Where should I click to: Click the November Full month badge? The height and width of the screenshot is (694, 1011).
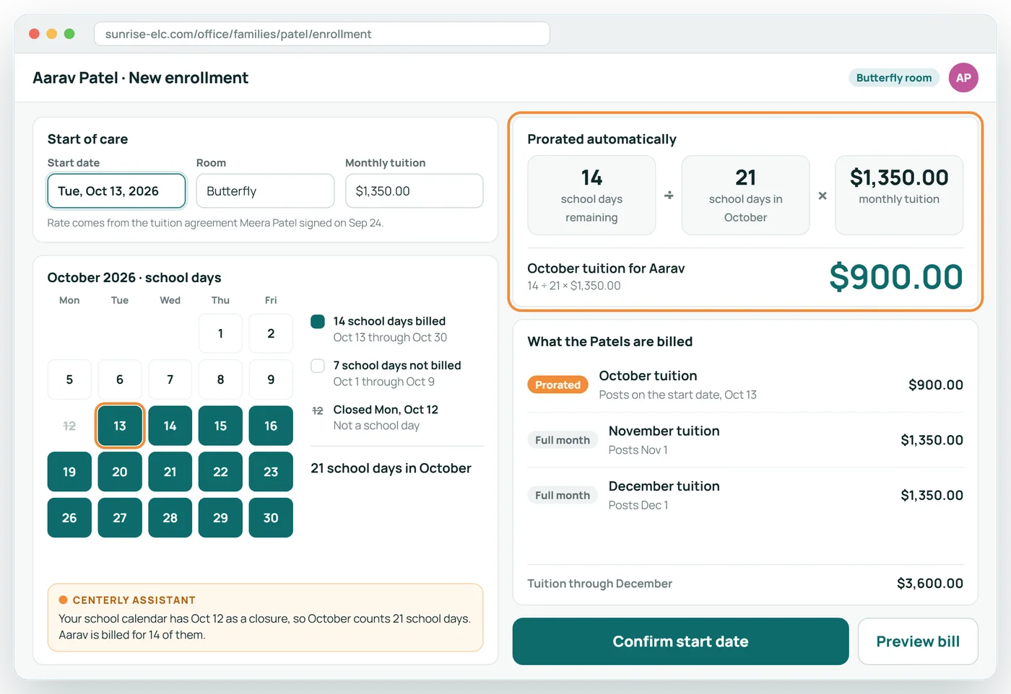pos(563,440)
